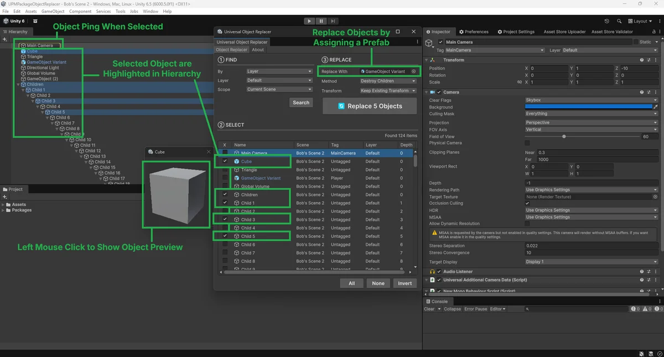Click the Step frame button
Image resolution: width=664 pixels, height=357 pixels.
333,21
